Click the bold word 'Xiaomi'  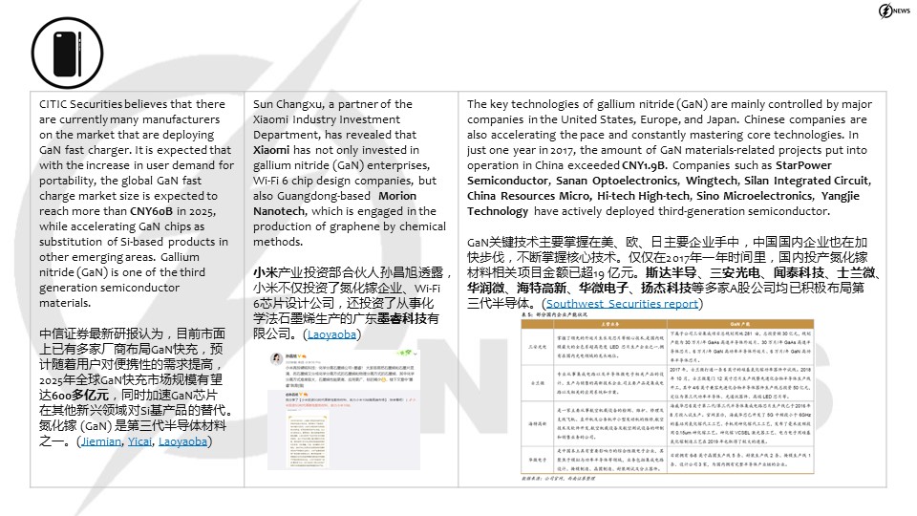271,150
